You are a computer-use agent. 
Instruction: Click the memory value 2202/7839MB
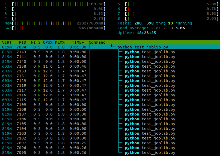90,23
